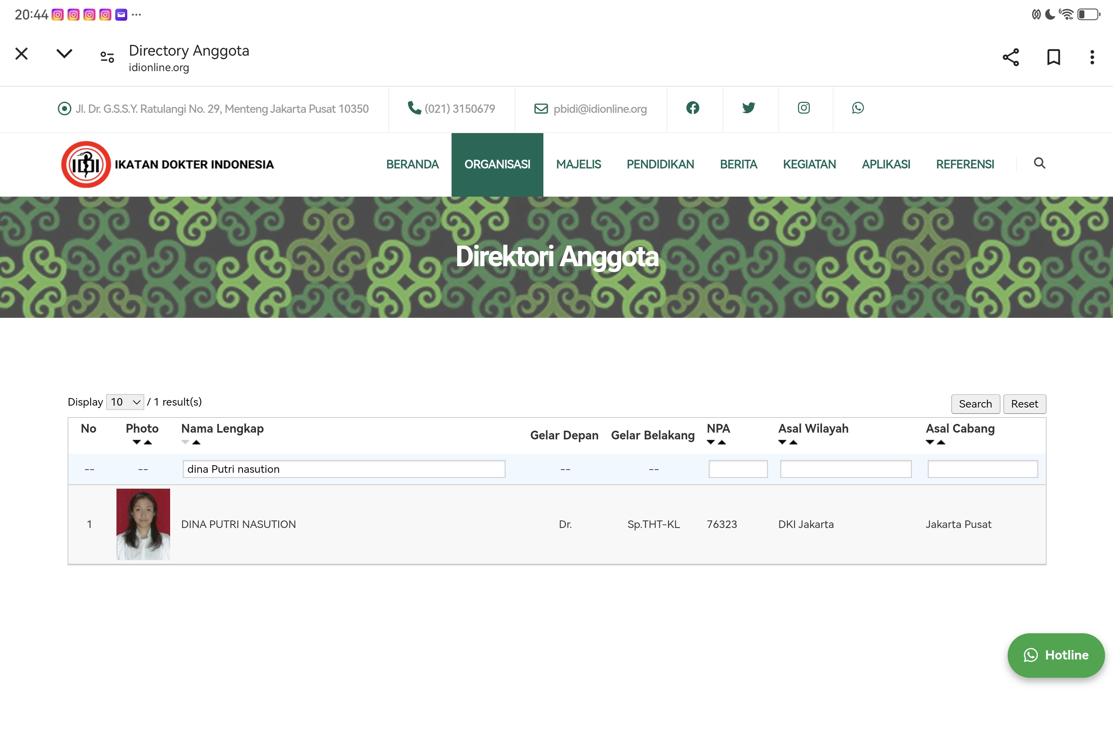Open the browser three-dot menu

pyautogui.click(x=1092, y=57)
